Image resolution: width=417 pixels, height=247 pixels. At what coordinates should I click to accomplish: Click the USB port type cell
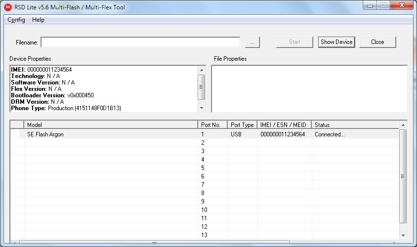242,134
